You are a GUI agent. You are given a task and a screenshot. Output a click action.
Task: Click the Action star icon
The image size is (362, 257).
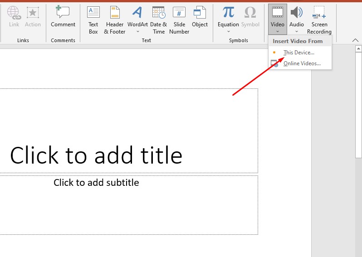pyautogui.click(x=33, y=13)
